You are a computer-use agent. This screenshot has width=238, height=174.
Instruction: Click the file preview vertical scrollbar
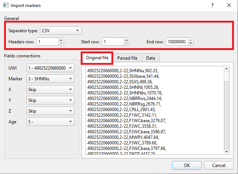[x=228, y=111]
